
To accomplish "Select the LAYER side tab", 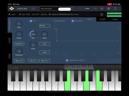I will 10,41.
